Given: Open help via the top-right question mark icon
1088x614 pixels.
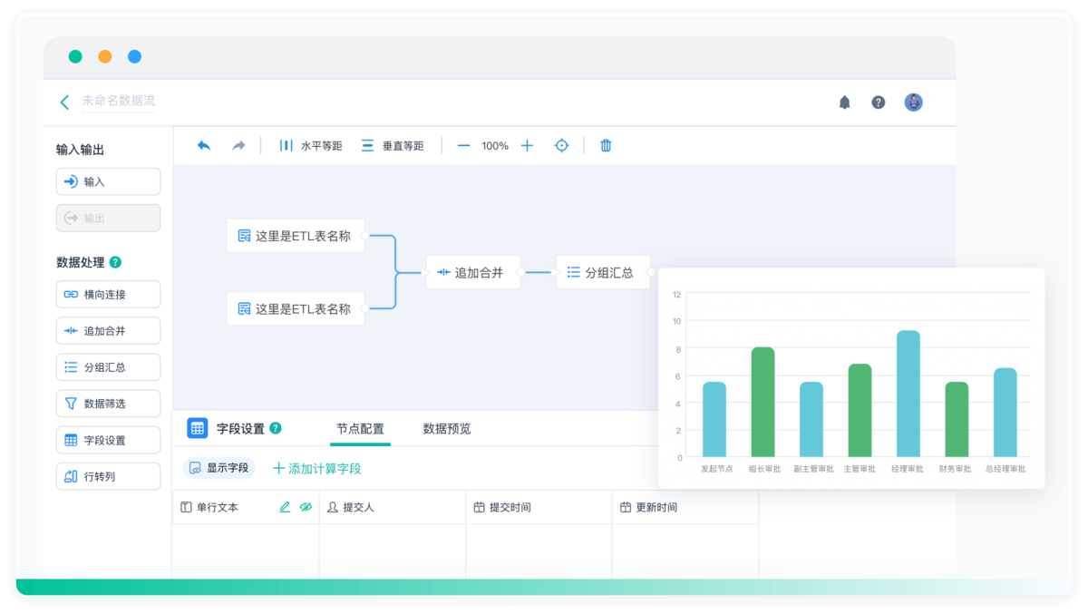Looking at the screenshot, I should (x=878, y=102).
